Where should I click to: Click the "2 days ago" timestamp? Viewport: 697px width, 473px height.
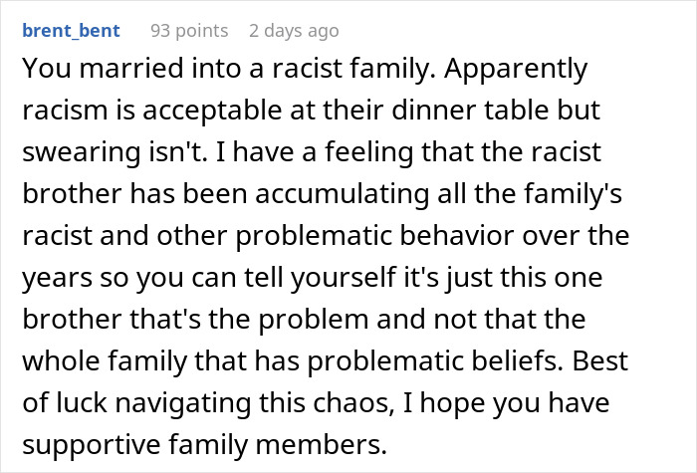point(293,30)
